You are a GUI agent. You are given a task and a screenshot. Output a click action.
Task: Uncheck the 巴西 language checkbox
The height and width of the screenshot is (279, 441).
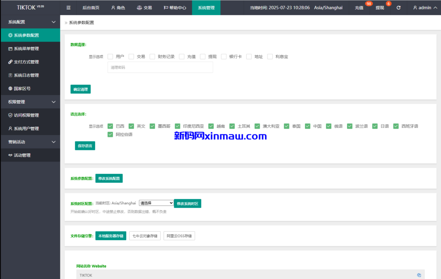(x=111, y=126)
